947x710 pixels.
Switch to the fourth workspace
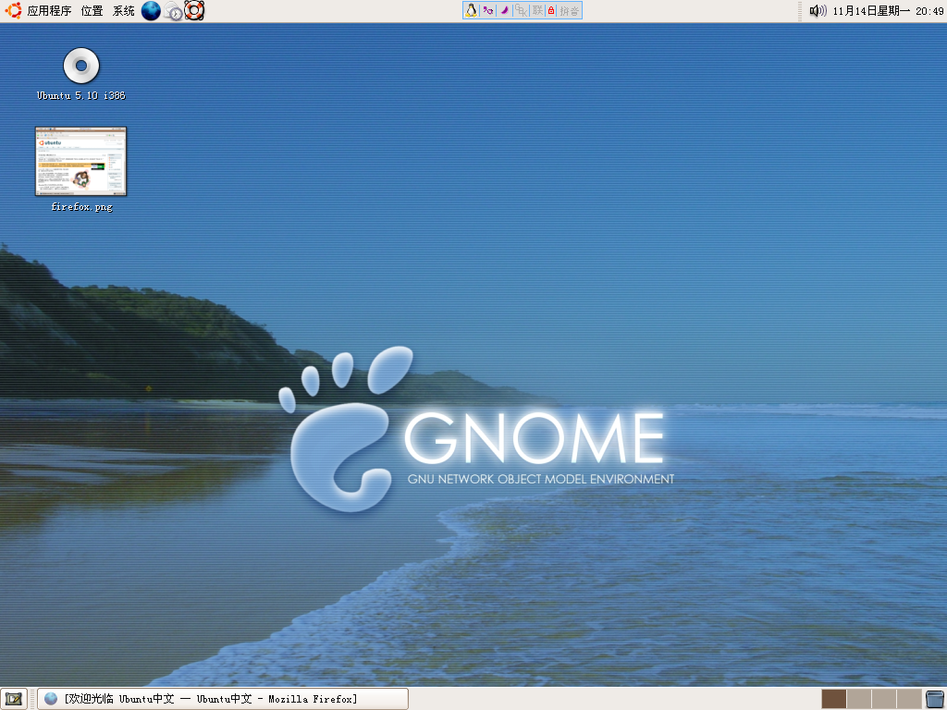(908, 699)
